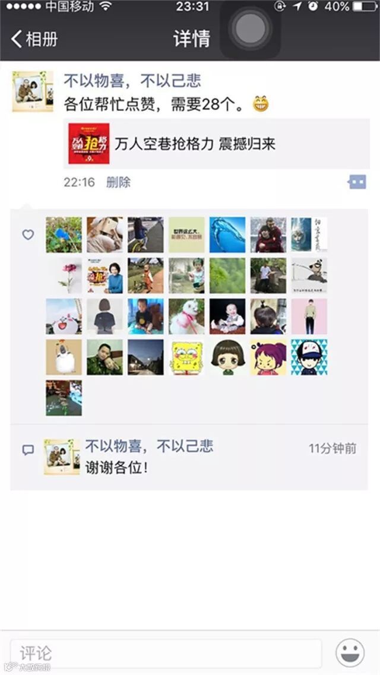Tap the SpongeBob avatar in likes
Image resolution: width=380 pixels, height=675 pixels.
[186, 357]
